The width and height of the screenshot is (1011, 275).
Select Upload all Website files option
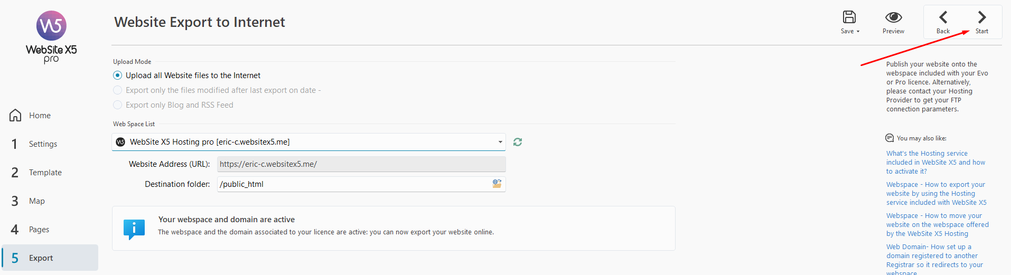tap(187, 75)
